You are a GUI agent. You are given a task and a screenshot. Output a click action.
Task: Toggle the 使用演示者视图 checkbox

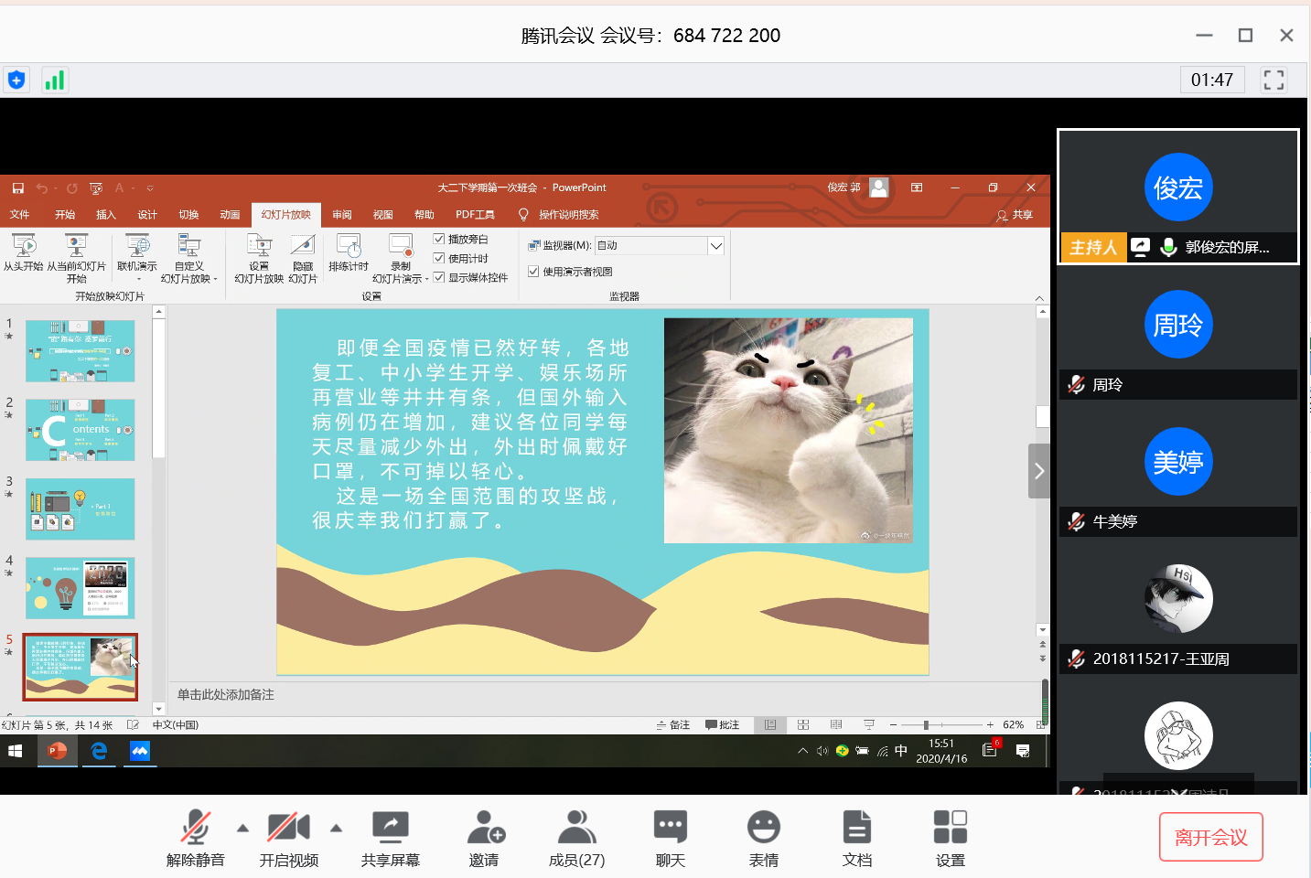[533, 272]
